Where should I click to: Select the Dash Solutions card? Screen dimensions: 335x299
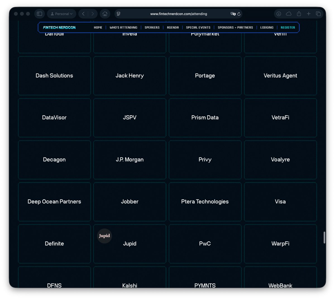click(54, 76)
